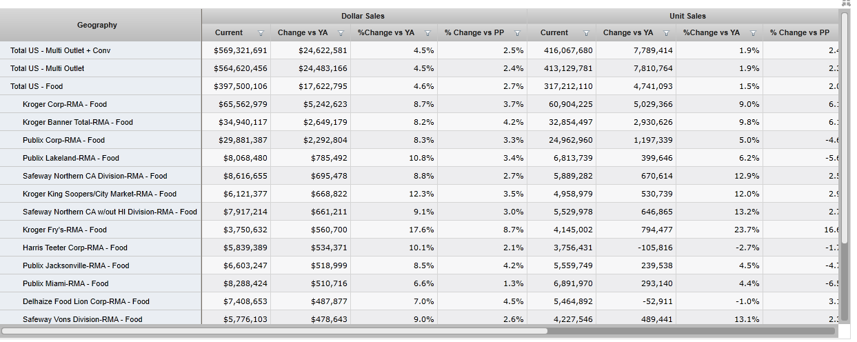Select the Delhaize Food Lion Corp-RMA row
This screenshot has width=857, height=342.
point(86,301)
